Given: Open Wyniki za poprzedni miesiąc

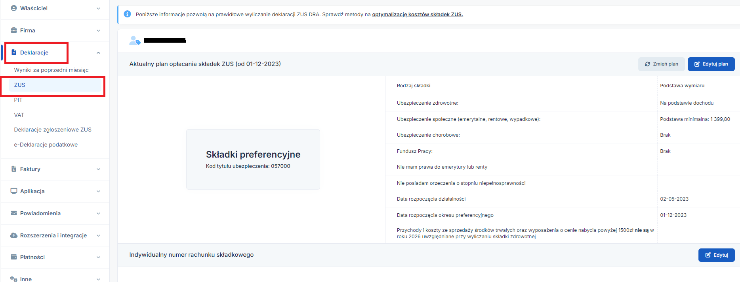Looking at the screenshot, I should point(51,70).
